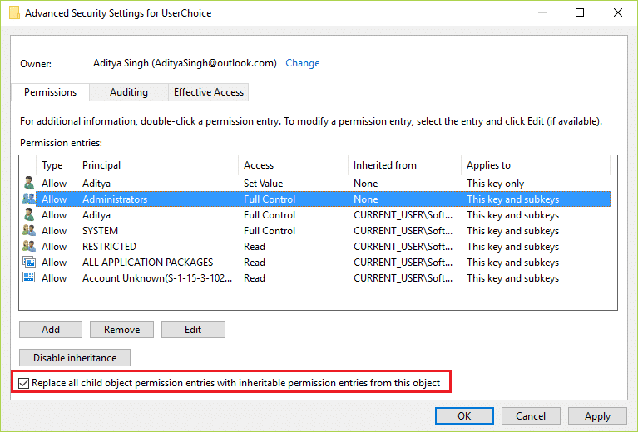Click the Cancel button
Image resolution: width=638 pixels, height=432 pixels.
531,415
